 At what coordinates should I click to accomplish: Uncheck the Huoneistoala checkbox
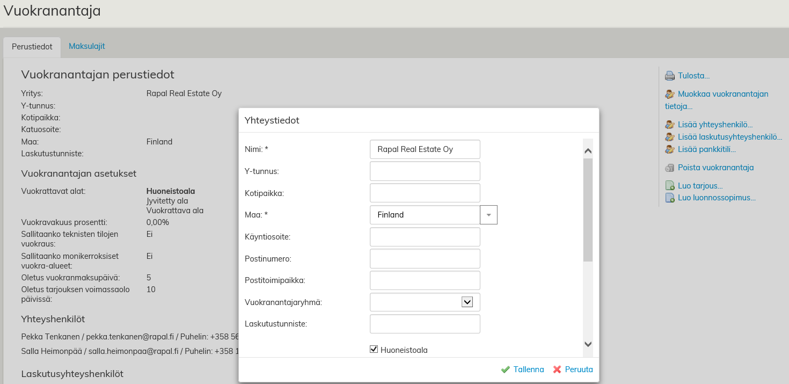(x=374, y=350)
